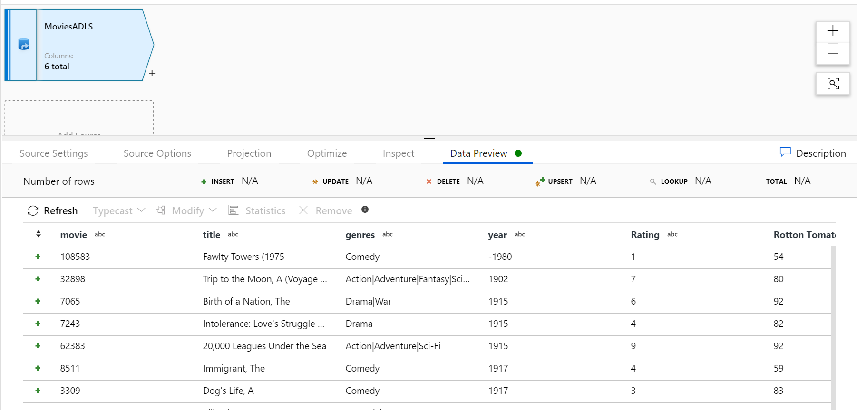Click the year cell "1902"

tap(498, 279)
